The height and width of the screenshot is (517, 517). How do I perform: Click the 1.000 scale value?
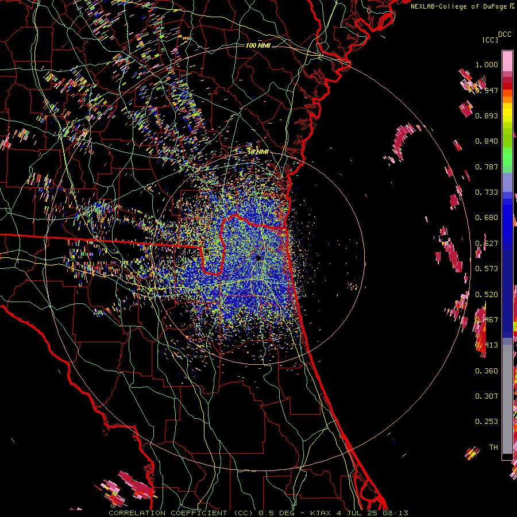point(487,64)
